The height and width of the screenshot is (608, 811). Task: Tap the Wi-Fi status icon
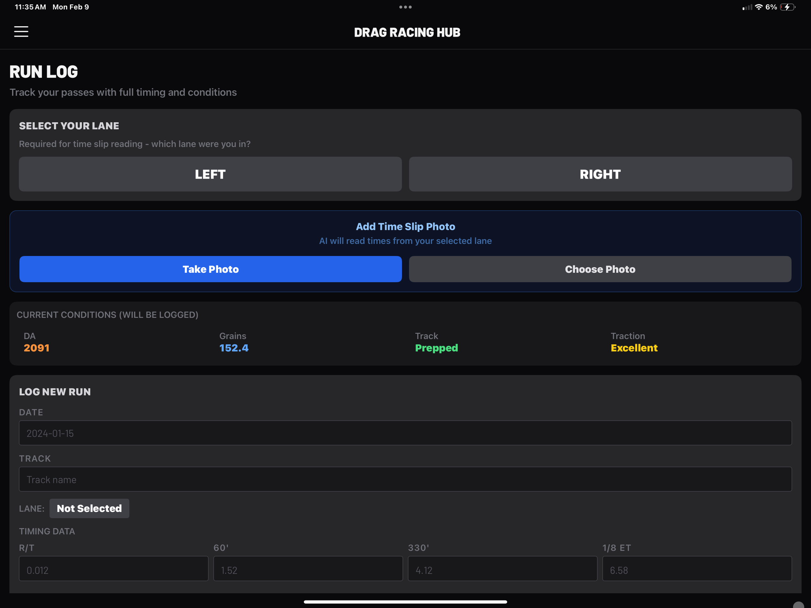point(758,7)
